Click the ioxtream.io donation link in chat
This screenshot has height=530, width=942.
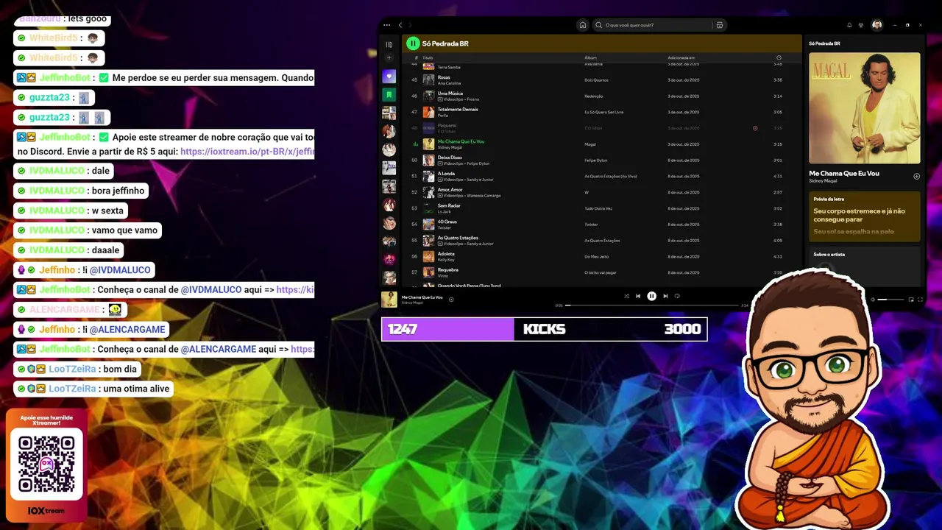pyautogui.click(x=247, y=152)
